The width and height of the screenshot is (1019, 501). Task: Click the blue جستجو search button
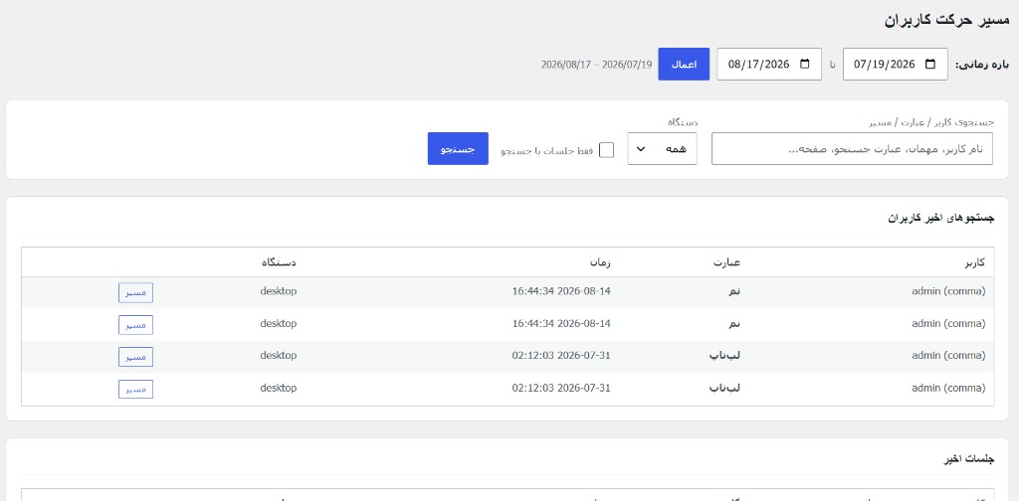coord(458,149)
